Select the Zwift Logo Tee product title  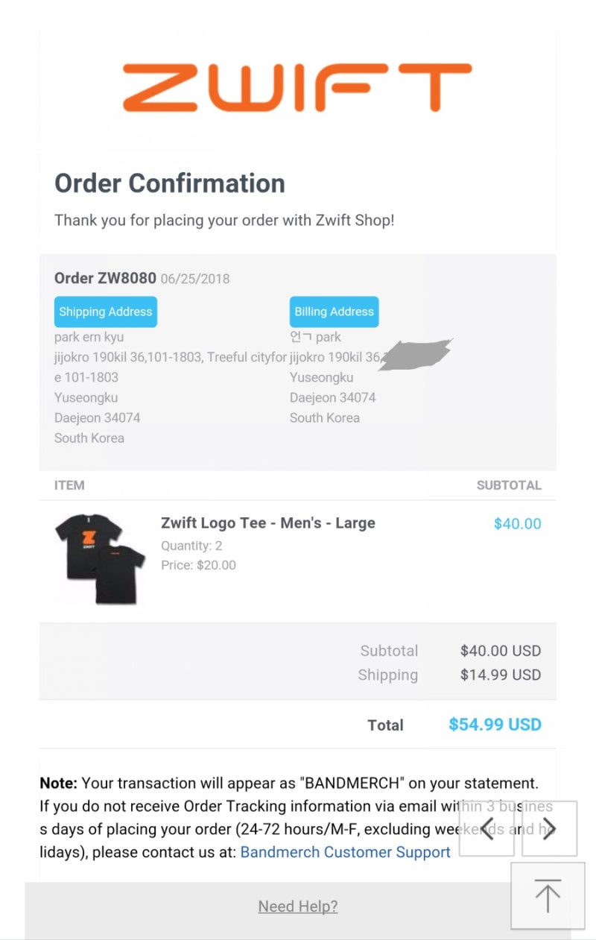tap(267, 523)
